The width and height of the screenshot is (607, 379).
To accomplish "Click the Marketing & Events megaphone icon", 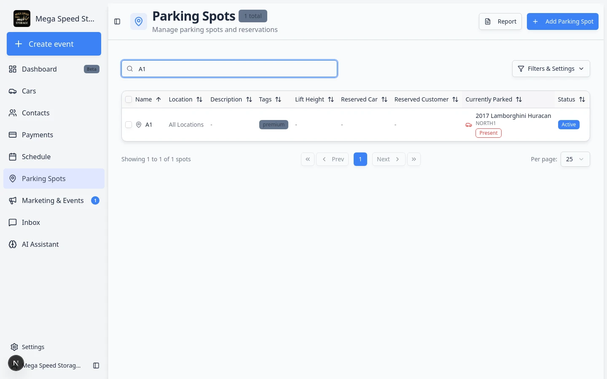I will (x=13, y=200).
